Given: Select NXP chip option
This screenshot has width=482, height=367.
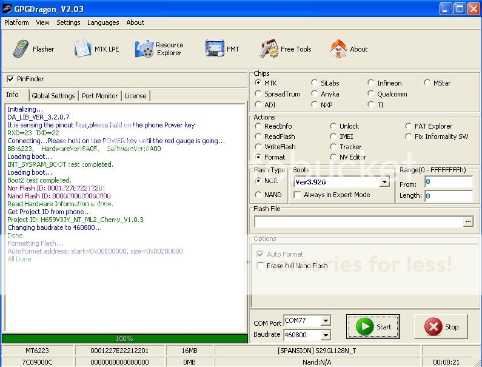Looking at the screenshot, I should 314,104.
